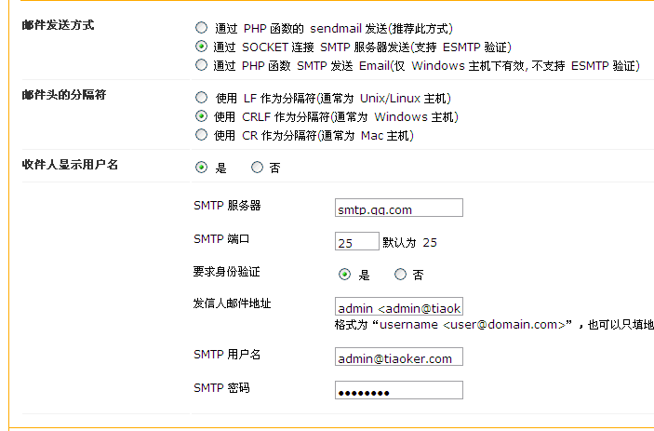Select LF as header separator
The width and height of the screenshot is (654, 431).
click(x=201, y=97)
